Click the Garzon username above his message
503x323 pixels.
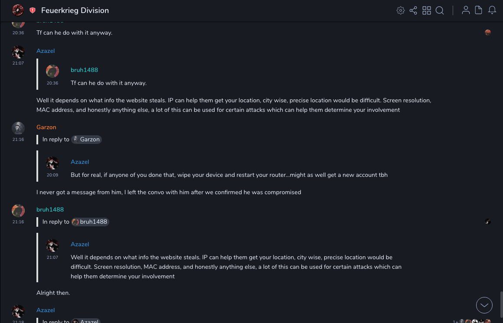coord(46,127)
